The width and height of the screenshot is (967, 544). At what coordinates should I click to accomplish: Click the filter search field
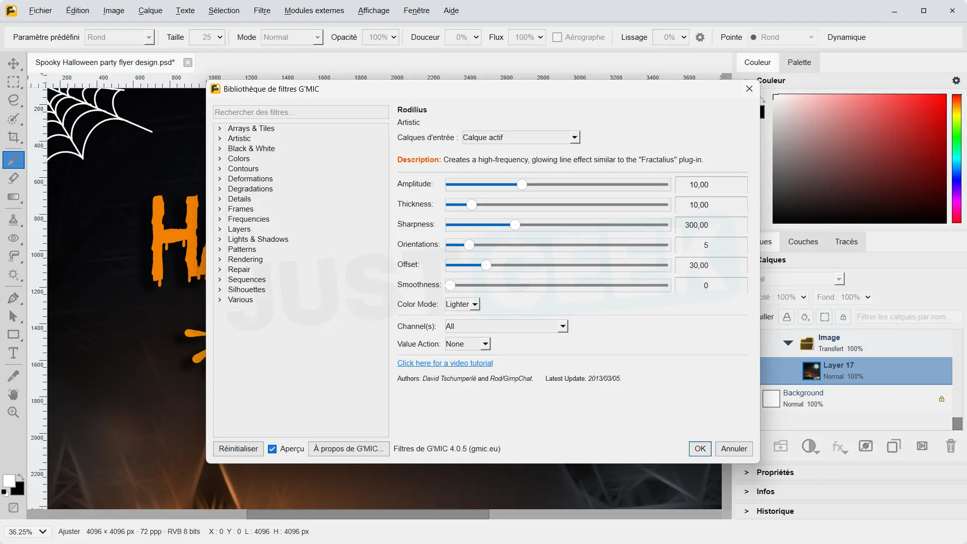click(x=301, y=112)
